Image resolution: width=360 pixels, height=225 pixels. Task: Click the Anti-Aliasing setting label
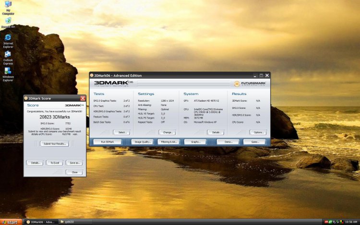pos(144,105)
